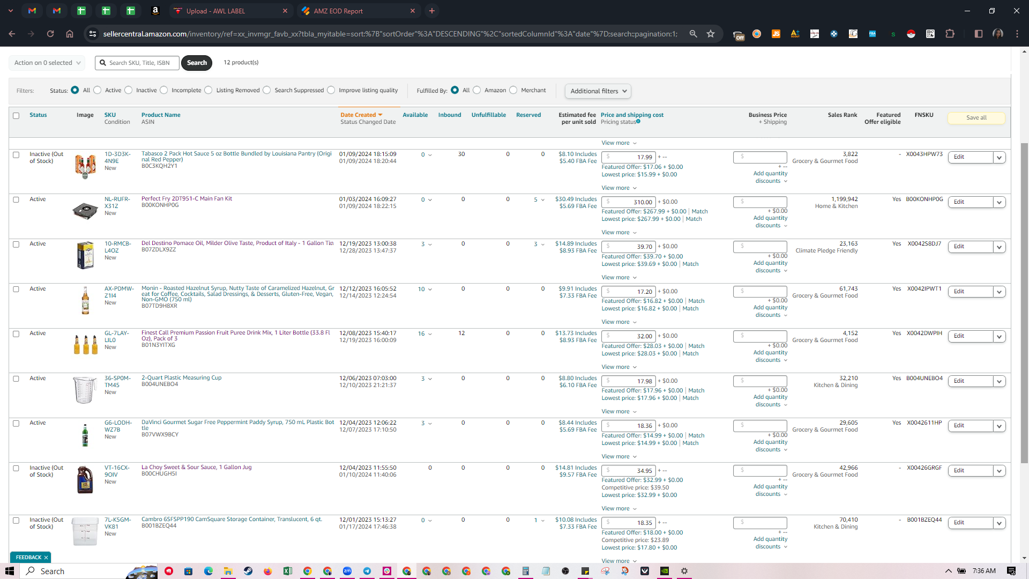Screen dimensions: 1029x579
Task: Open Excel from the taskbar
Action: 287,571
